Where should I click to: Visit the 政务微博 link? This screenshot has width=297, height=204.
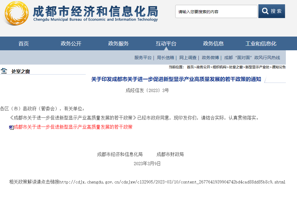click(x=210, y=58)
